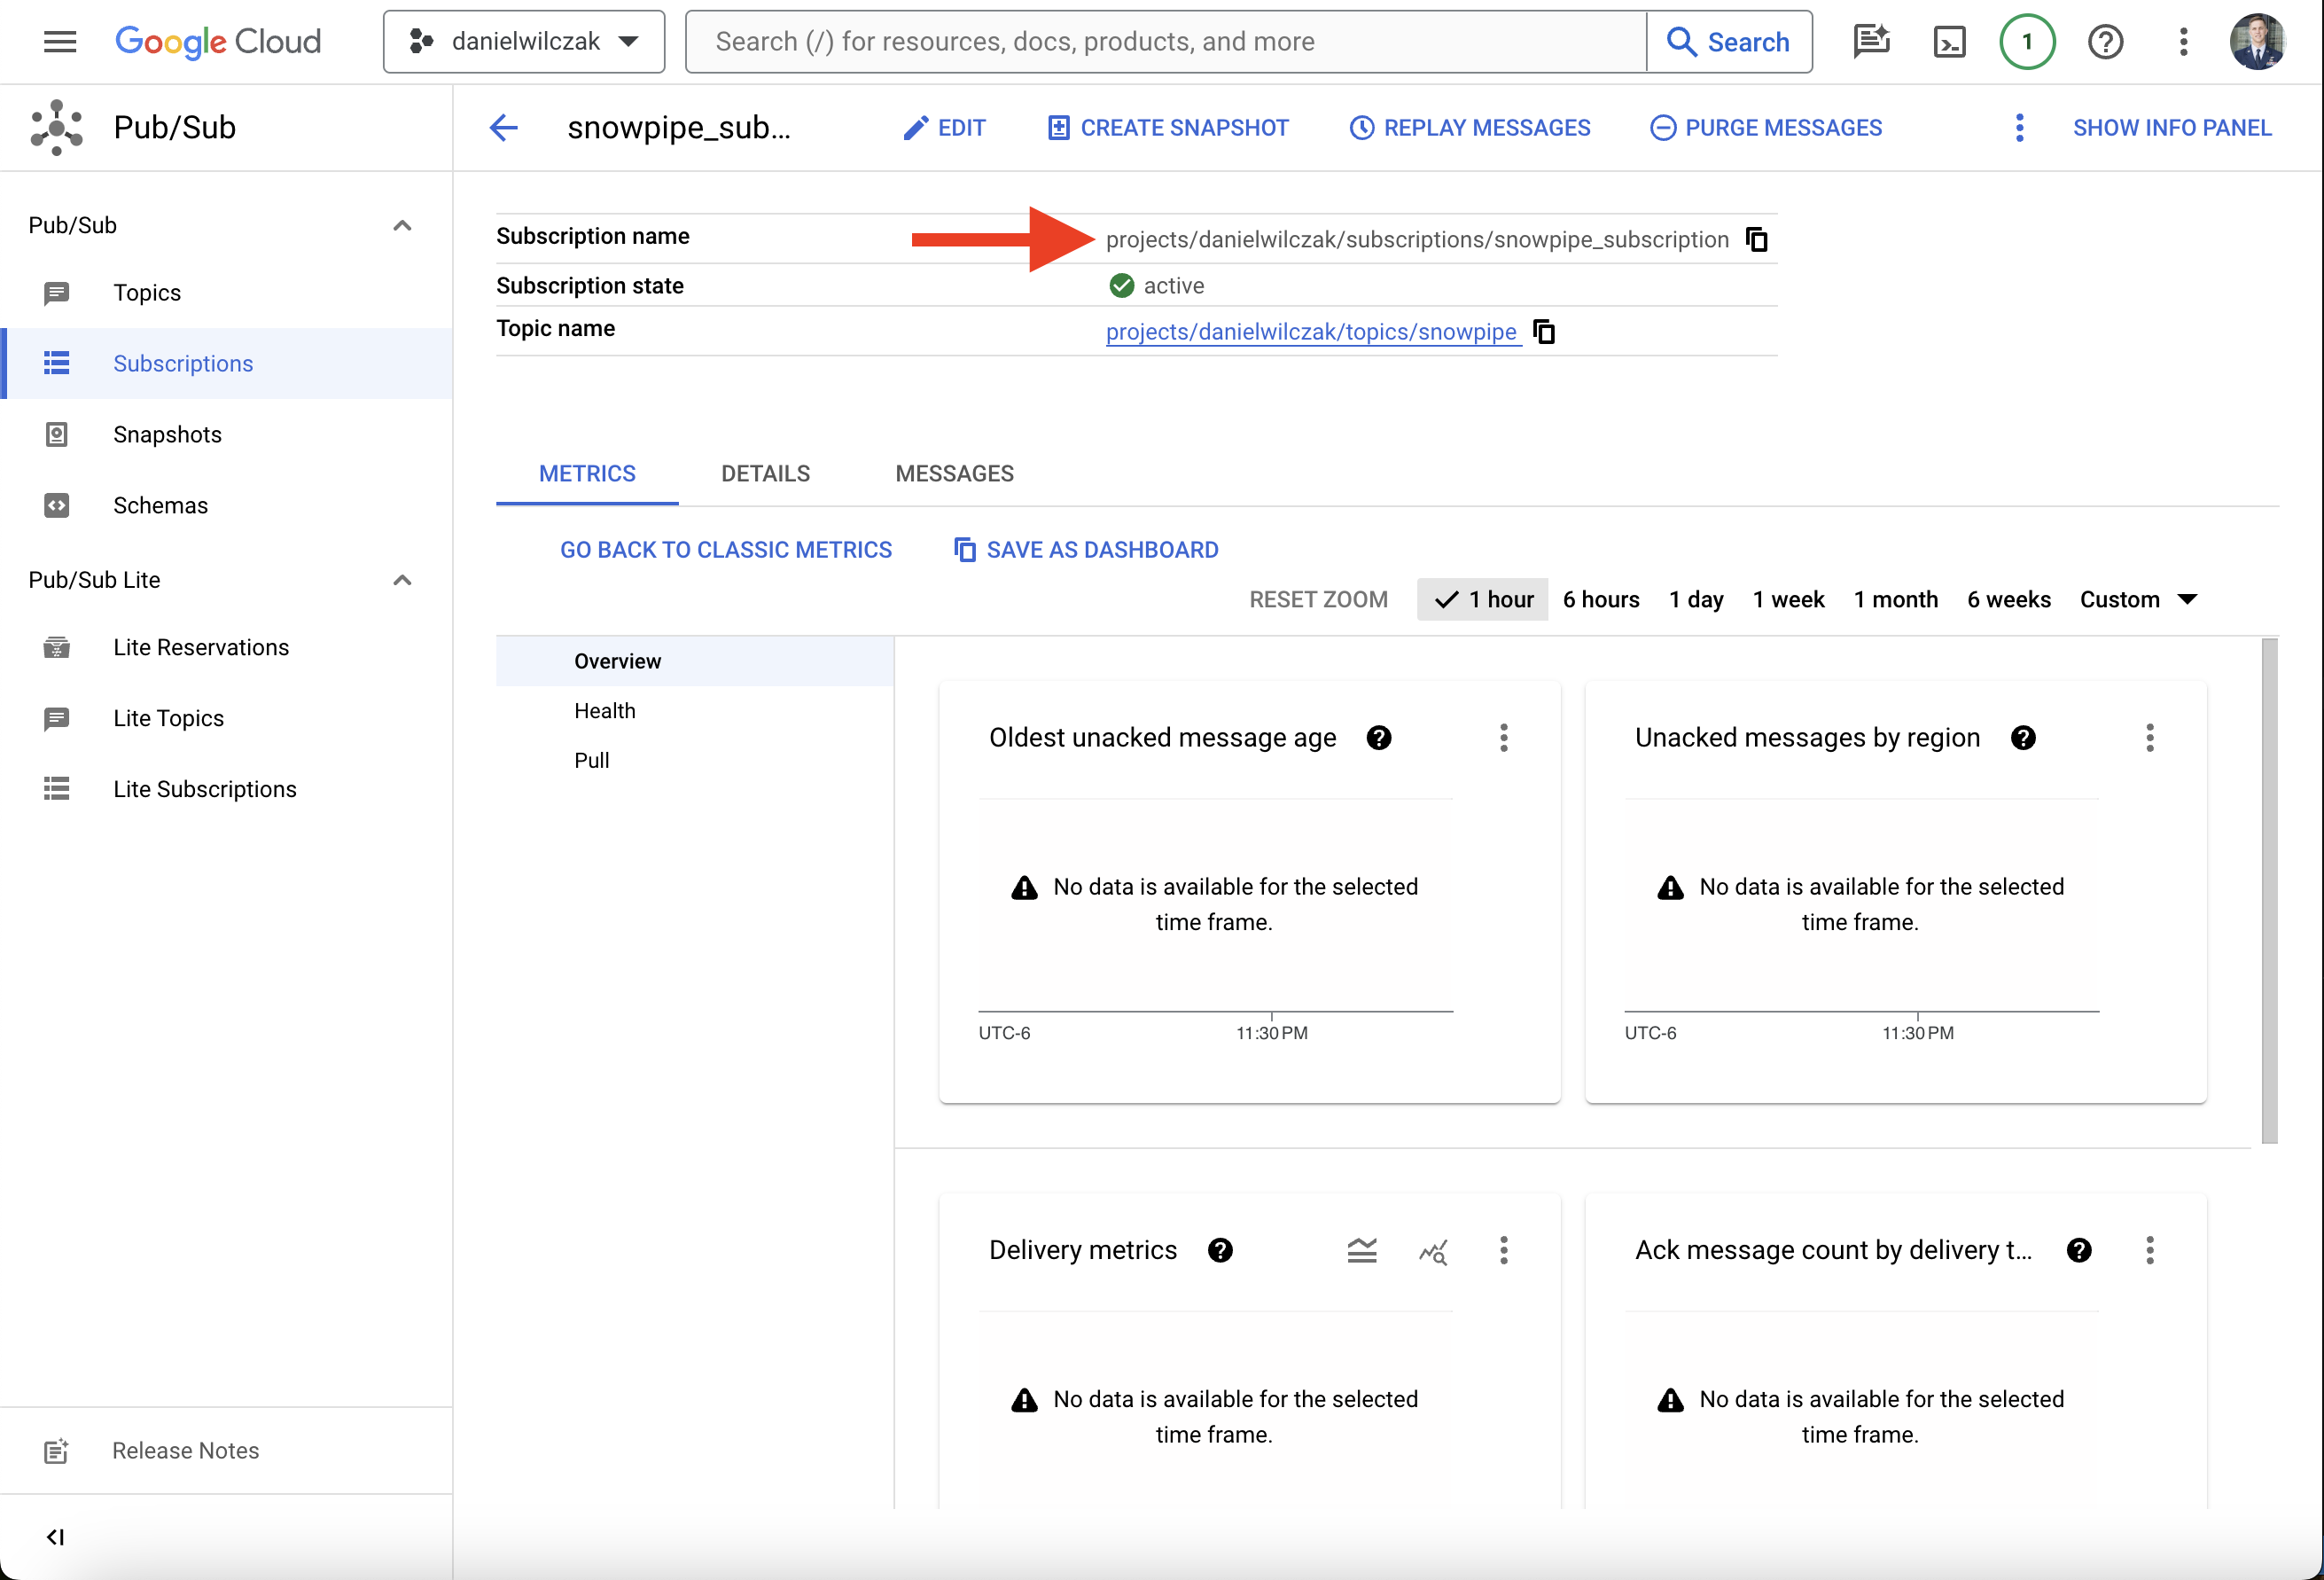
Task: Explore Delivery metrics data in Metrics Explorer
Action: [1433, 1250]
